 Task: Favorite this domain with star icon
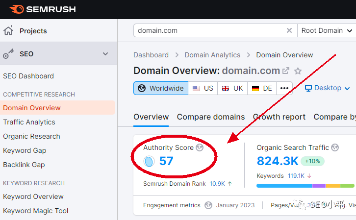[298, 71]
